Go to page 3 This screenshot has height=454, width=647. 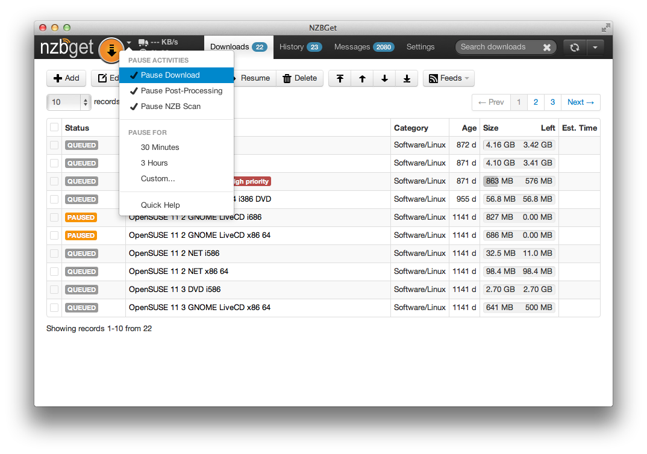[552, 102]
